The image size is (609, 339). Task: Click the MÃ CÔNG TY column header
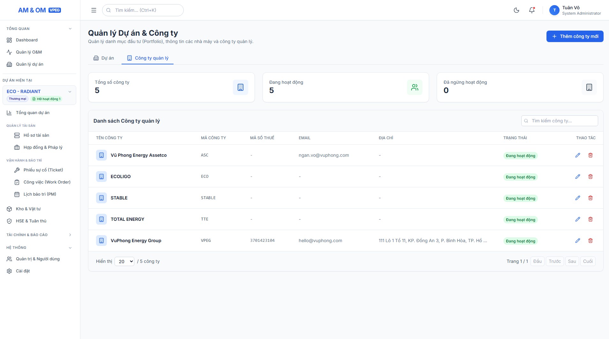(x=213, y=138)
